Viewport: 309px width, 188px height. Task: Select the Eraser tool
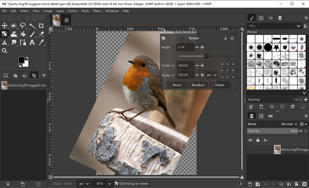(41, 34)
